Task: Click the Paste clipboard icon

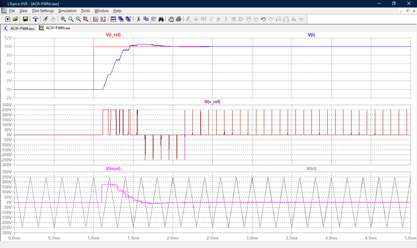Action: click(153, 19)
